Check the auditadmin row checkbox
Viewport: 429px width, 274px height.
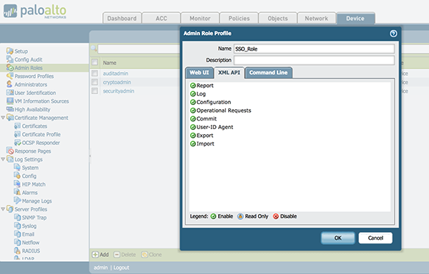(x=94, y=73)
